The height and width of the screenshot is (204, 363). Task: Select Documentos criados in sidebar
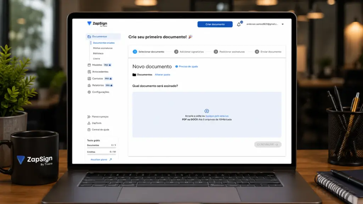tap(104, 43)
